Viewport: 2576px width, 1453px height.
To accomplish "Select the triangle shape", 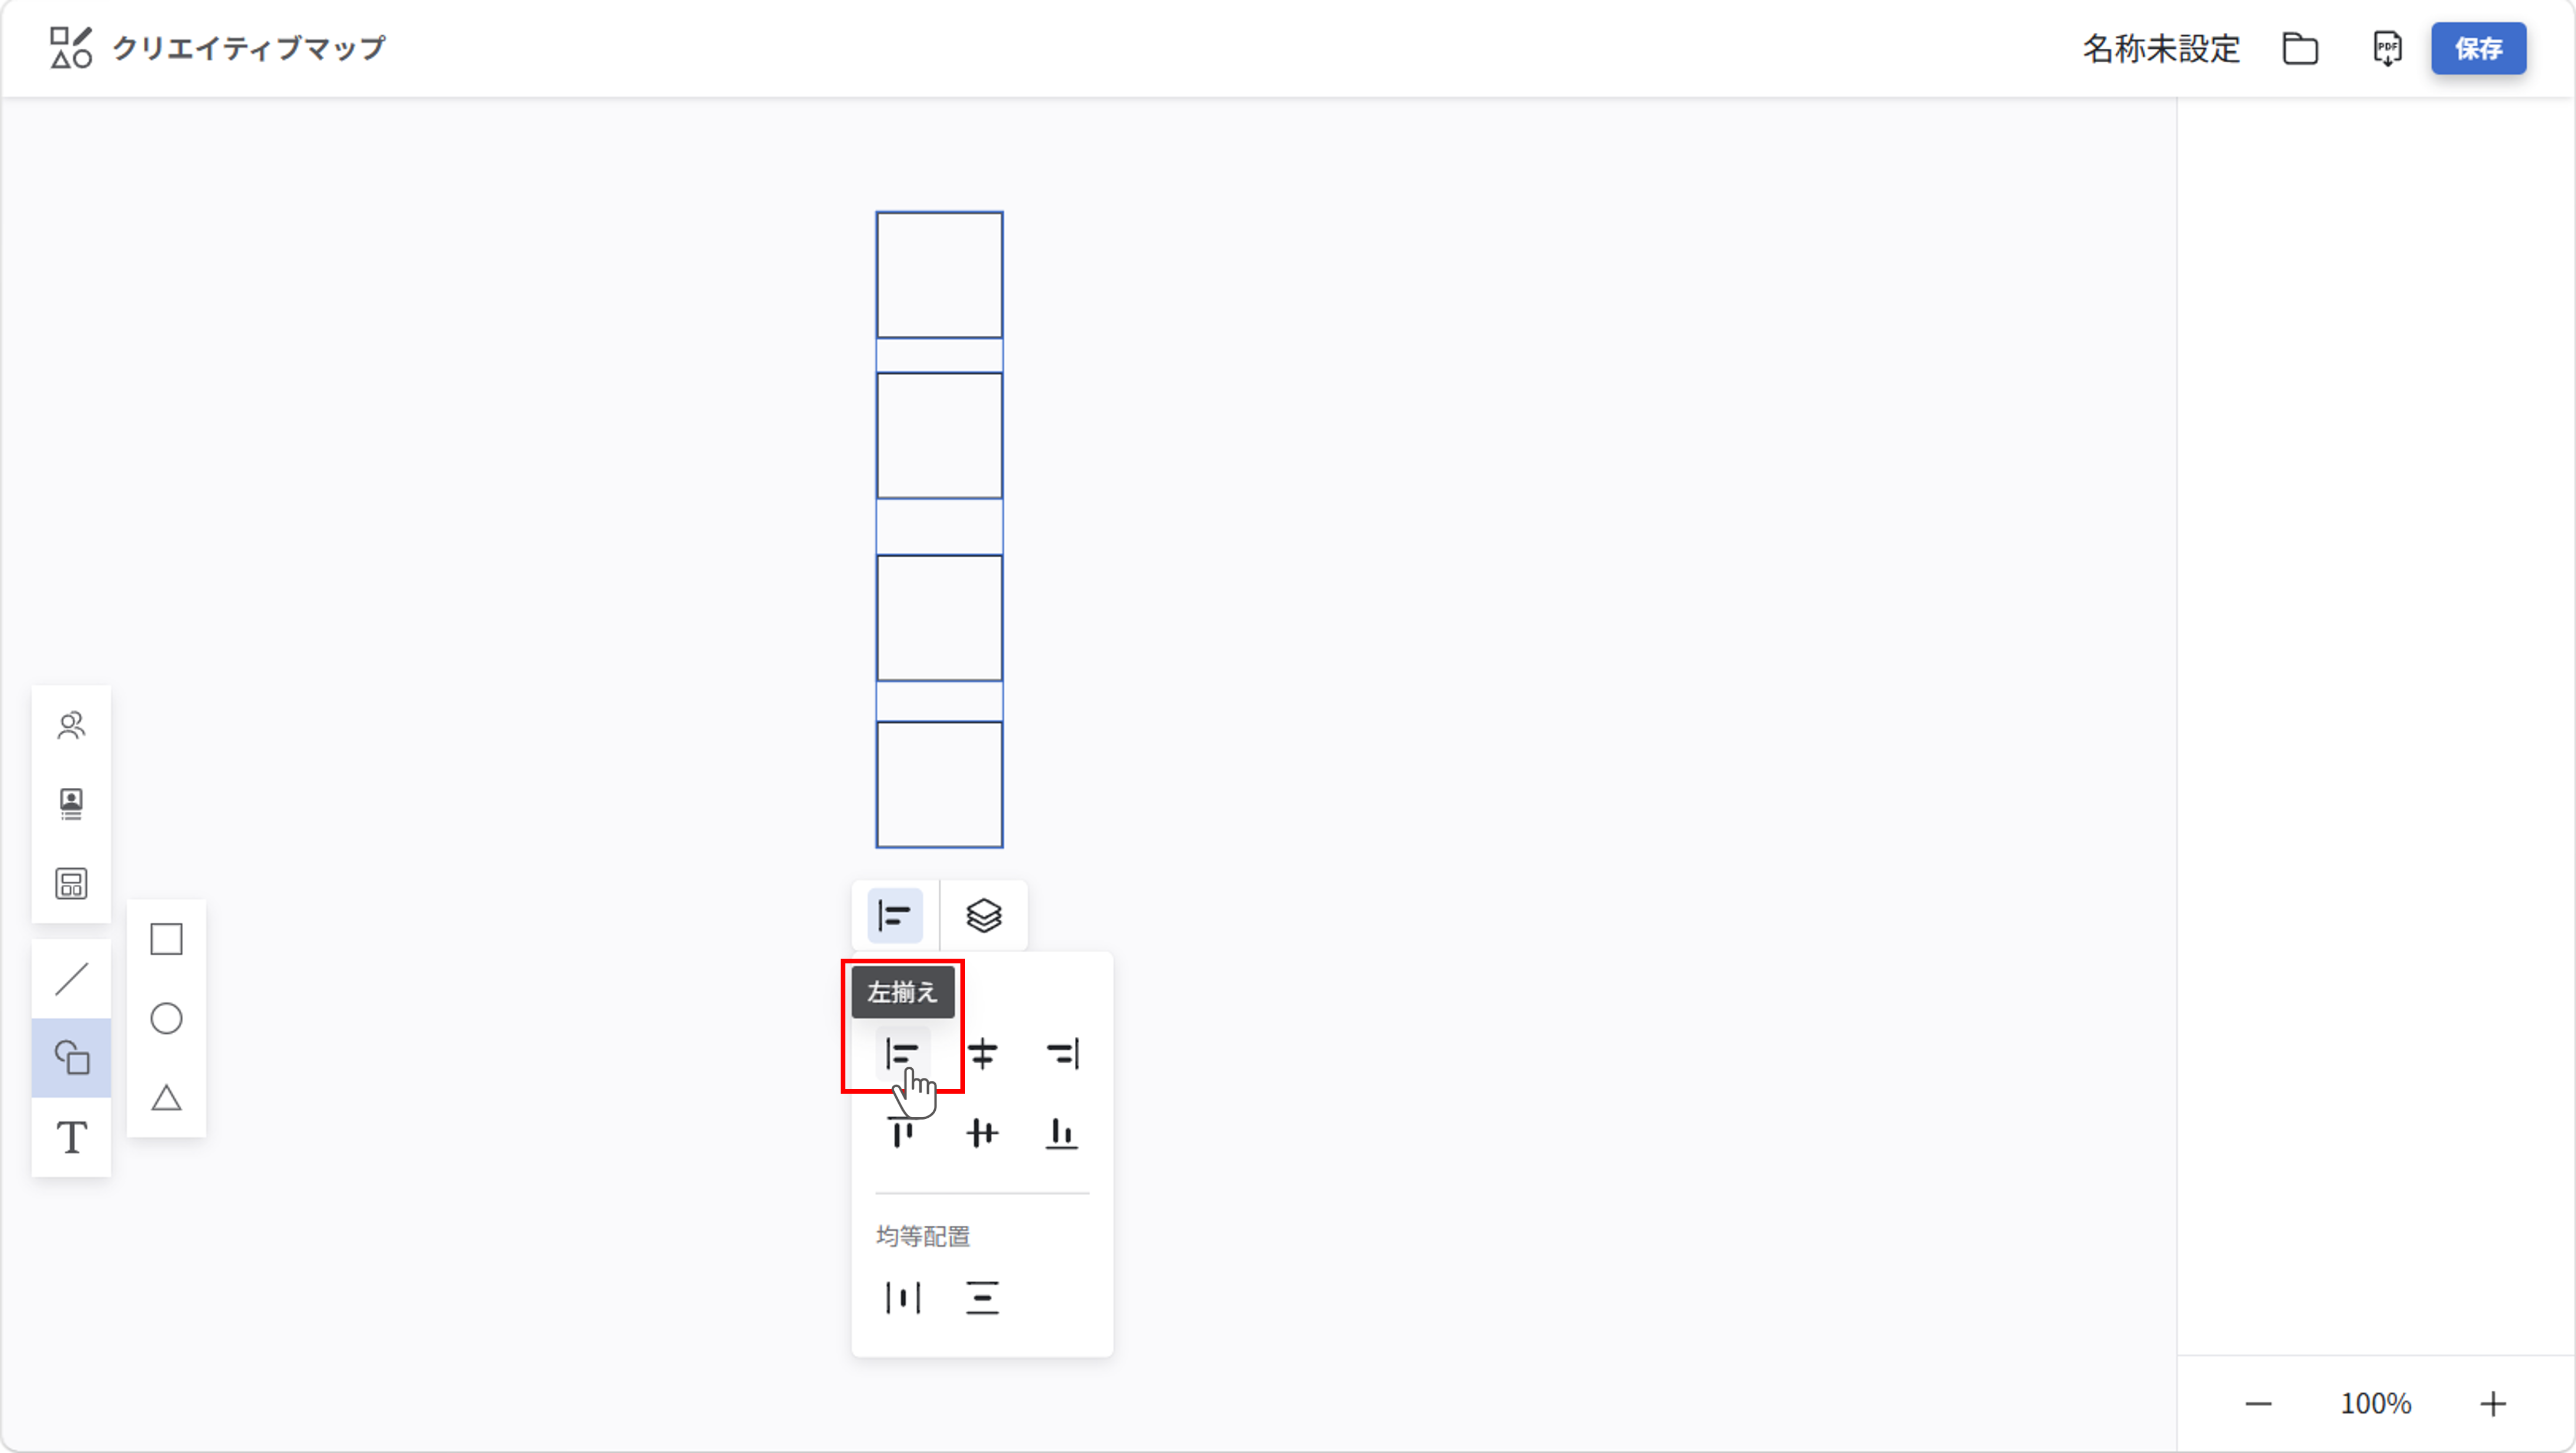I will [166, 1098].
